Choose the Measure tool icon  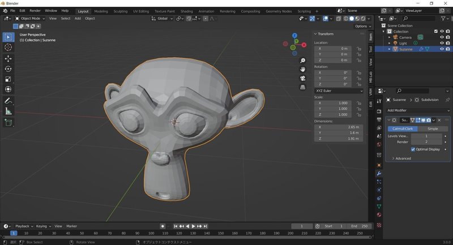tap(8, 111)
